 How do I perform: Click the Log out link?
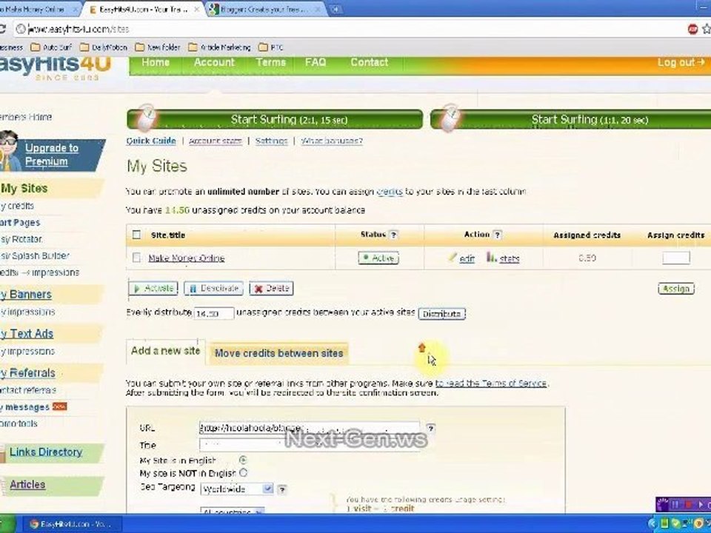(681, 62)
